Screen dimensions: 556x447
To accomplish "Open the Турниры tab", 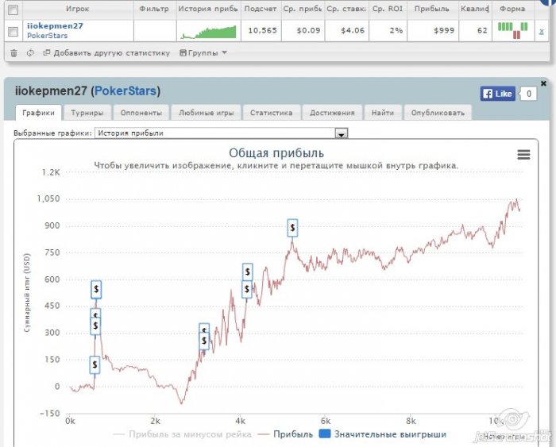I will click(87, 113).
